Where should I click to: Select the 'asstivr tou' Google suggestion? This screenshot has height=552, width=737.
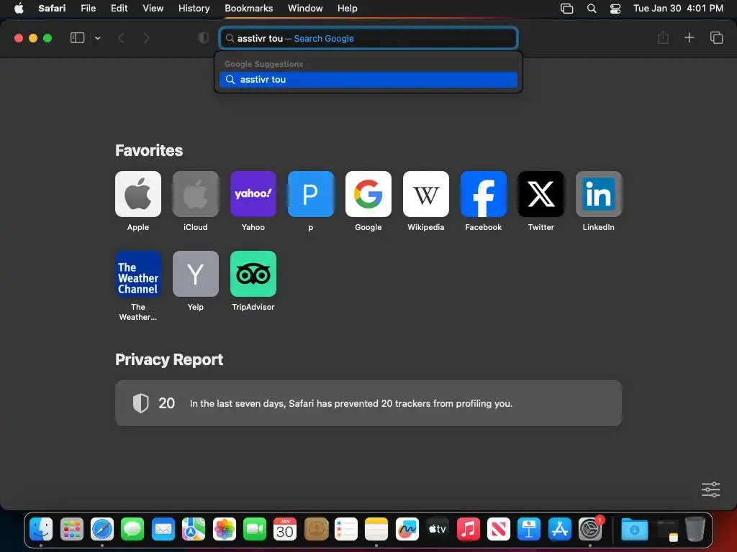368,79
